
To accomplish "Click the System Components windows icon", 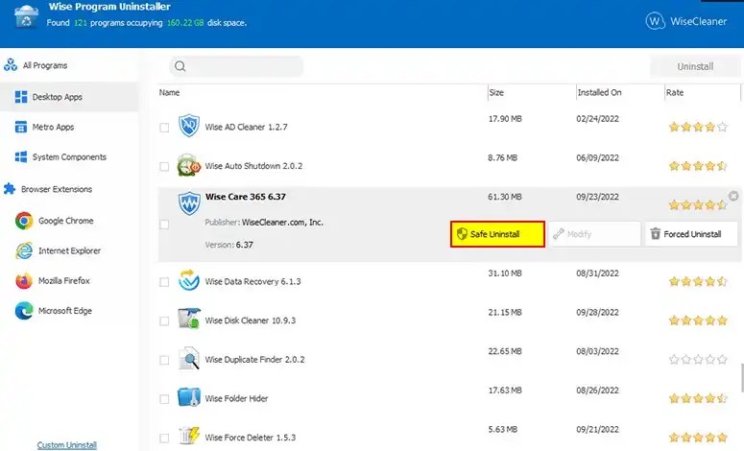I will (x=21, y=157).
